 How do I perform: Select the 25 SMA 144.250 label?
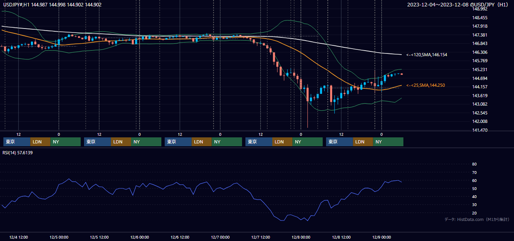[426, 85]
